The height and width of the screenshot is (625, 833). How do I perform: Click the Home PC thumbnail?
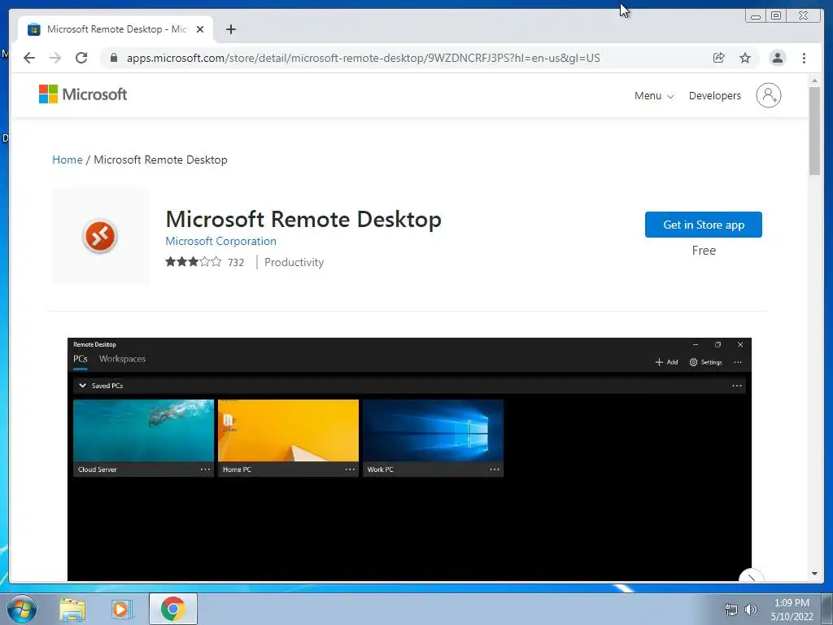(x=289, y=431)
